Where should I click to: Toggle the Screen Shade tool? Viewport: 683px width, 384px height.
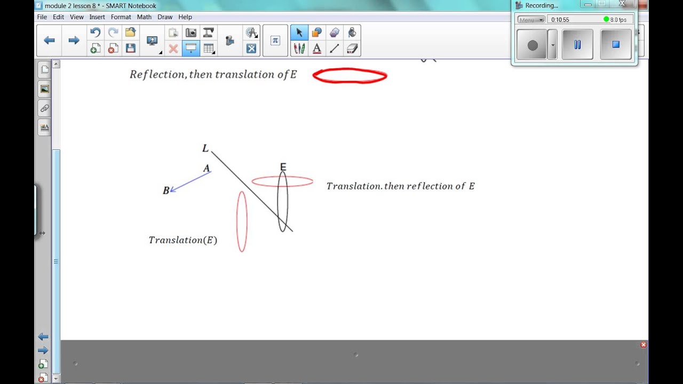[x=190, y=49]
